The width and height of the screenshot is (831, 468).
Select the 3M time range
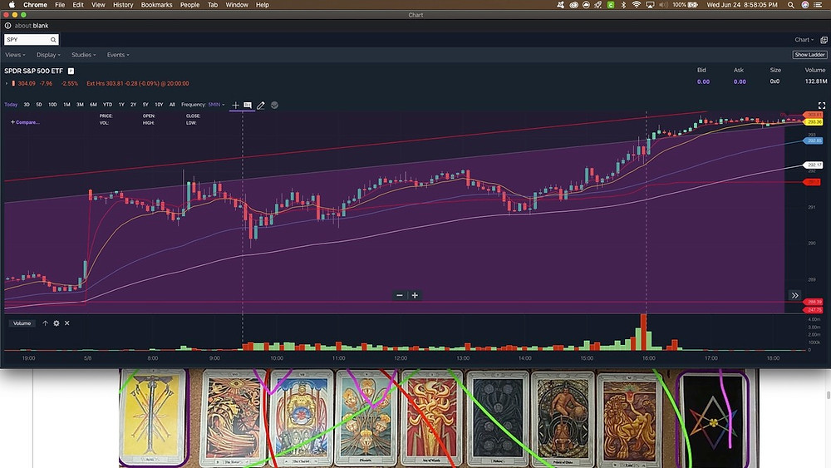click(x=80, y=105)
